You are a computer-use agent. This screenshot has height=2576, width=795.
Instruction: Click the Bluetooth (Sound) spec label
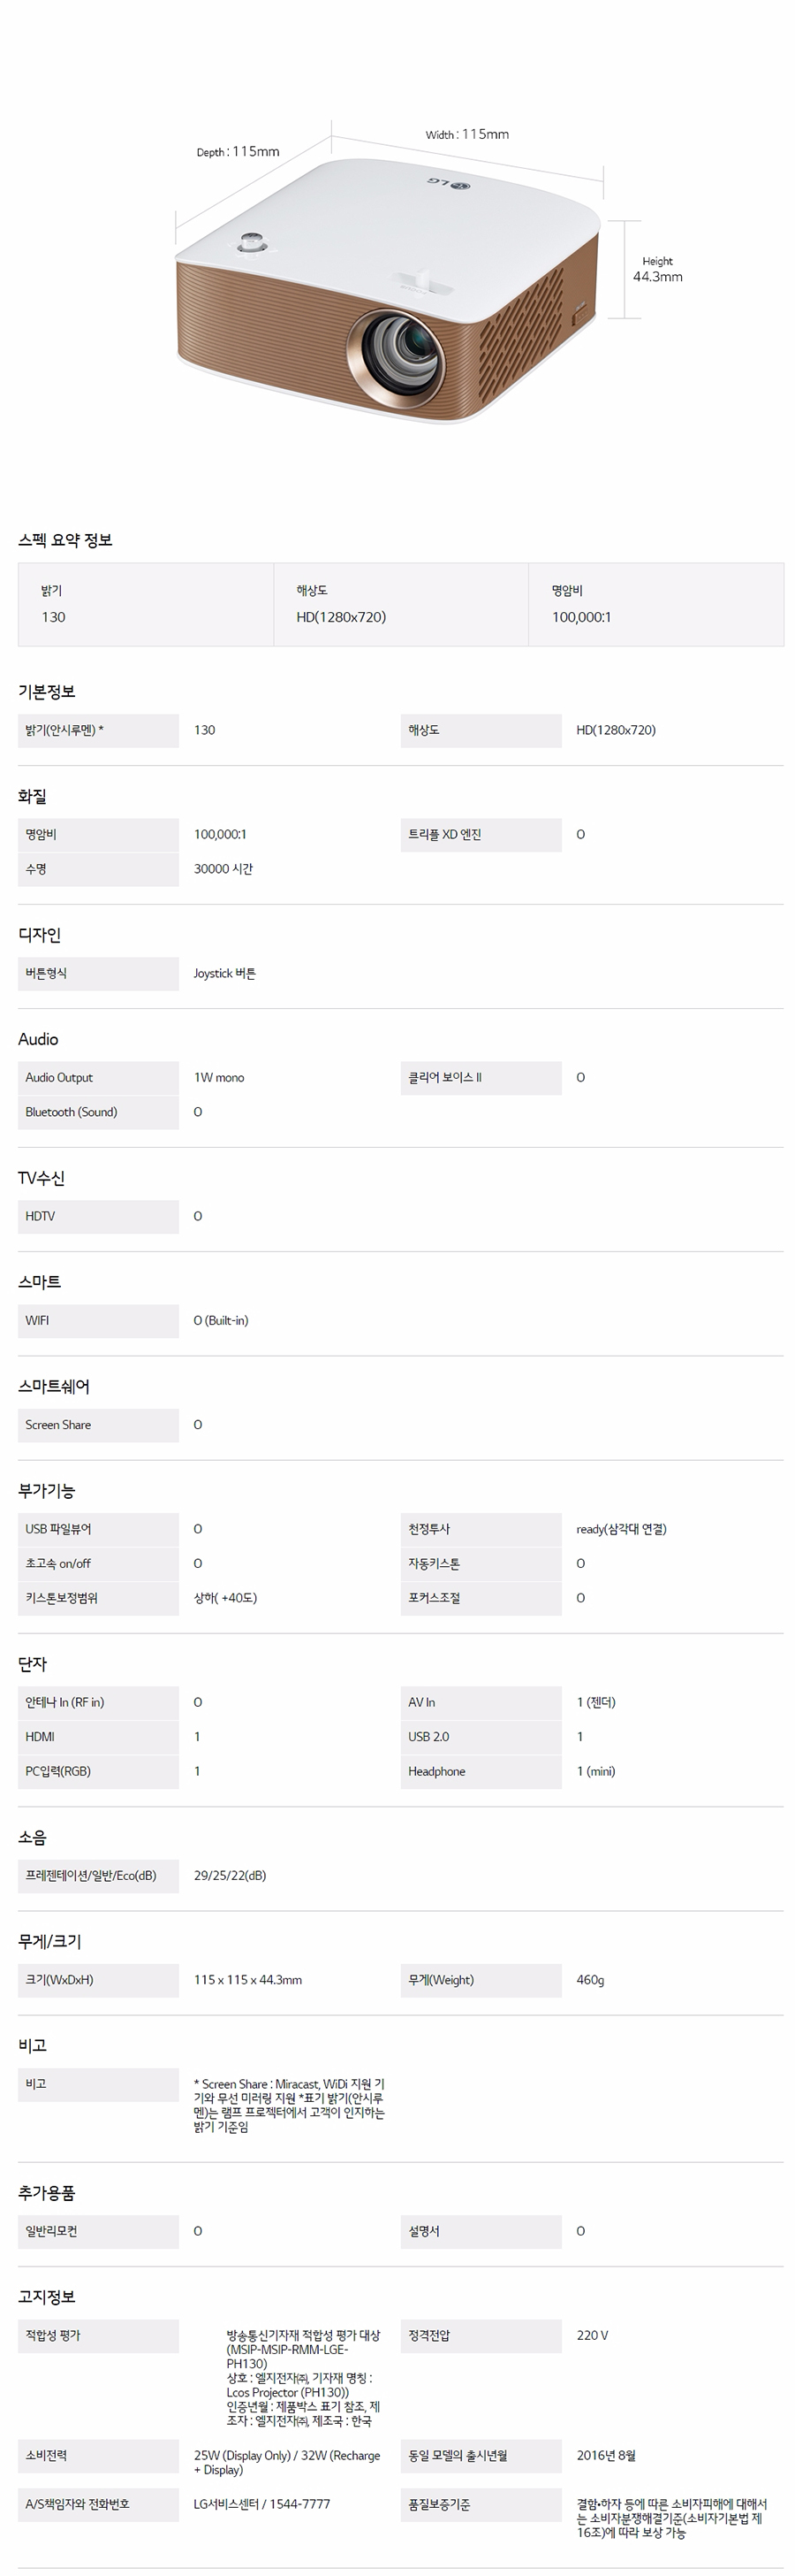point(71,1112)
